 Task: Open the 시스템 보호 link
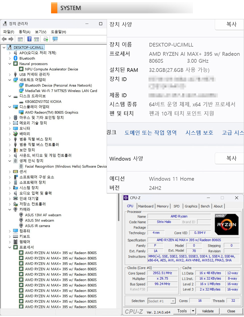[199, 133]
